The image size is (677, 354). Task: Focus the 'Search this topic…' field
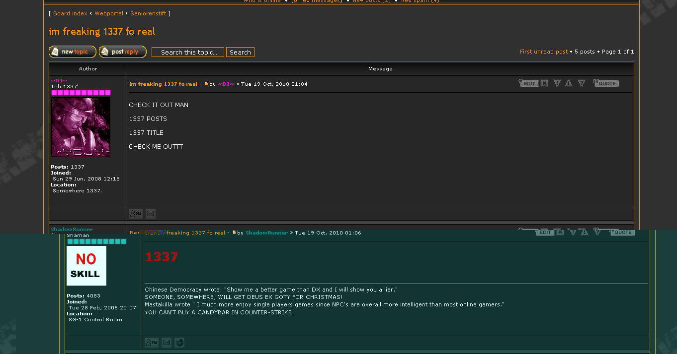pyautogui.click(x=188, y=53)
